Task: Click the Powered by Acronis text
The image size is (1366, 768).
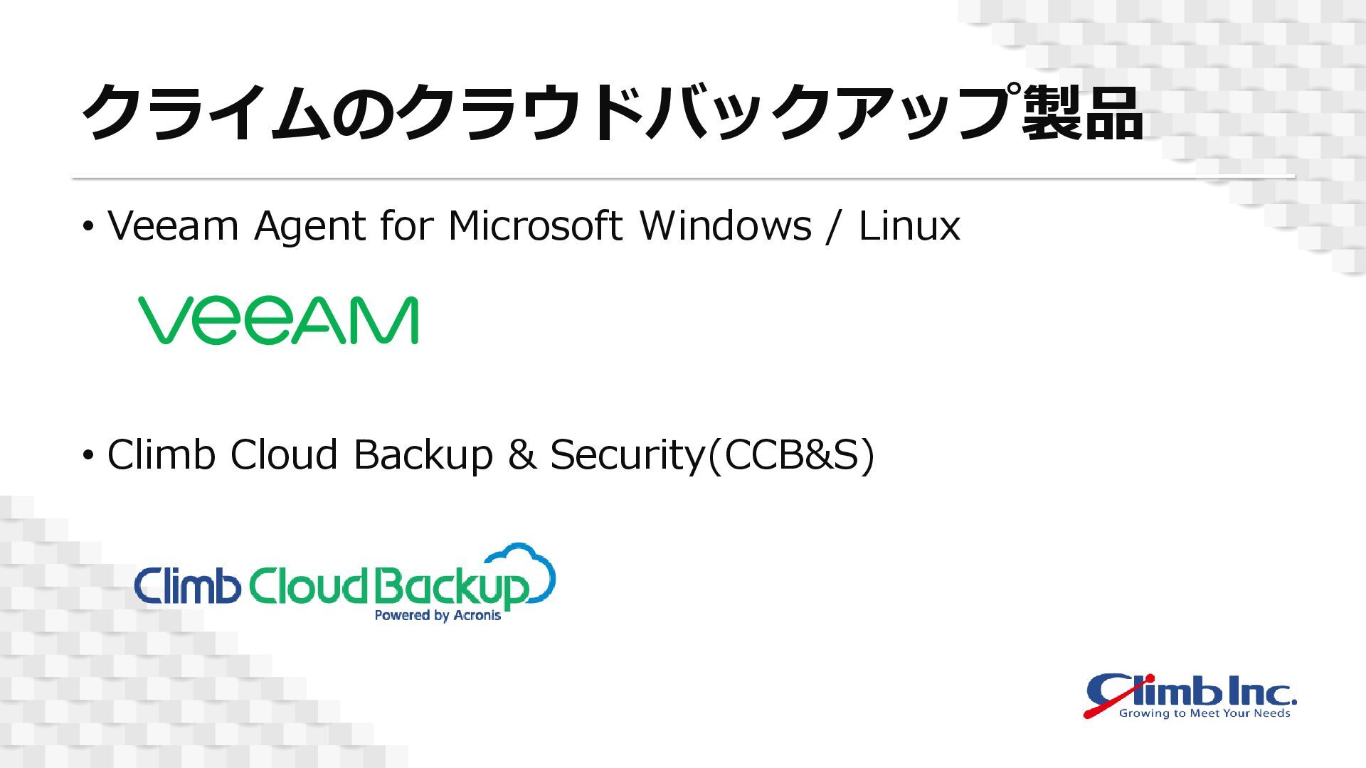Action: [438, 615]
